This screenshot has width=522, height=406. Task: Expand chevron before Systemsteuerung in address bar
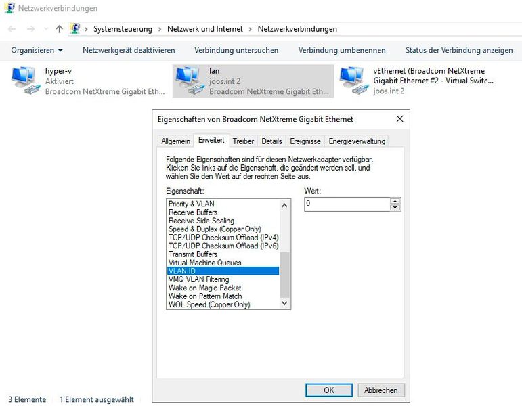point(86,29)
